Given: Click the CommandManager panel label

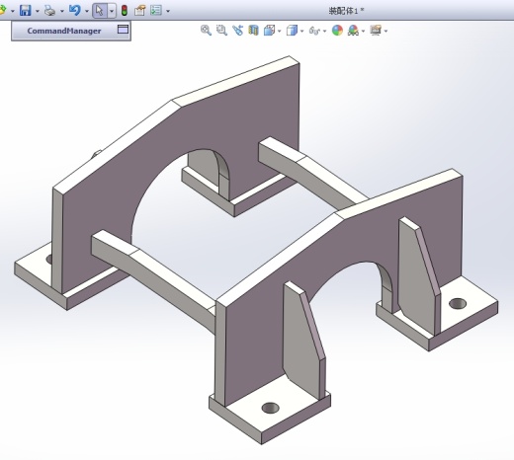Looking at the screenshot, I should [64, 31].
